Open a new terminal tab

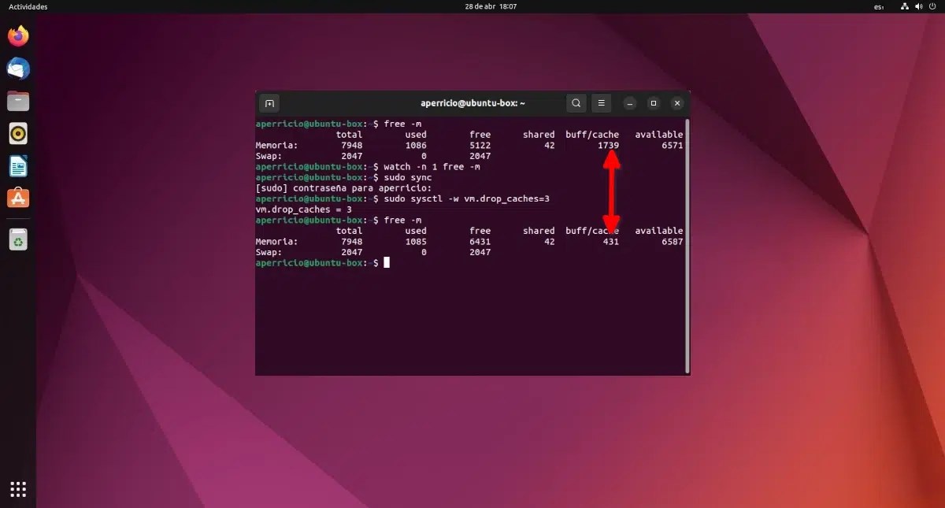coord(269,103)
